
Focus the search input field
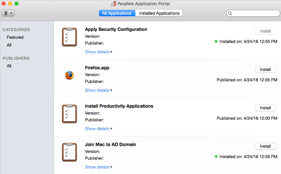coord(253,13)
